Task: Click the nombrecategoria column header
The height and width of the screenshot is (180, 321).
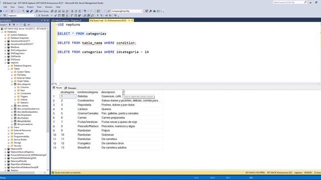Action: (x=88, y=92)
